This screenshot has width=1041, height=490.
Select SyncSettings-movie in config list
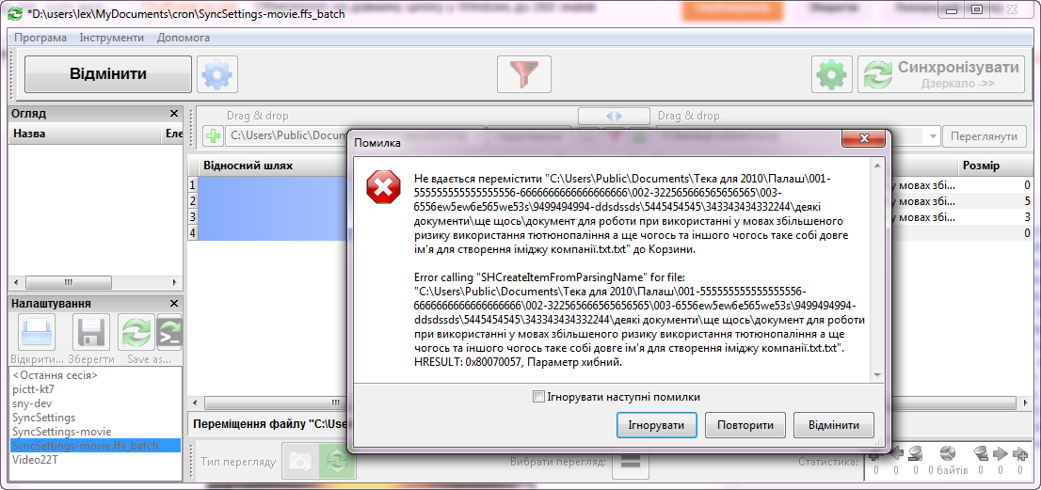[62, 432]
